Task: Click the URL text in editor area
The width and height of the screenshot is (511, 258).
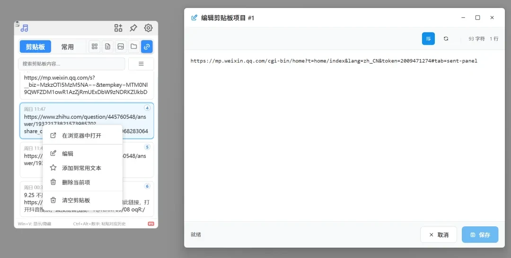Action: [334, 61]
